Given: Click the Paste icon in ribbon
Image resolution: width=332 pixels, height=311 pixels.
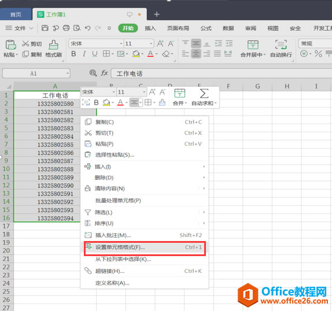Looking at the screenshot, I should 10,45.
